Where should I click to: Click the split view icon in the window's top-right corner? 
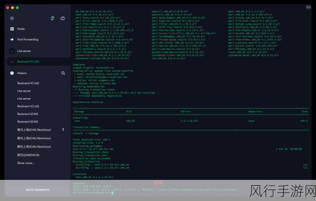point(308,7)
